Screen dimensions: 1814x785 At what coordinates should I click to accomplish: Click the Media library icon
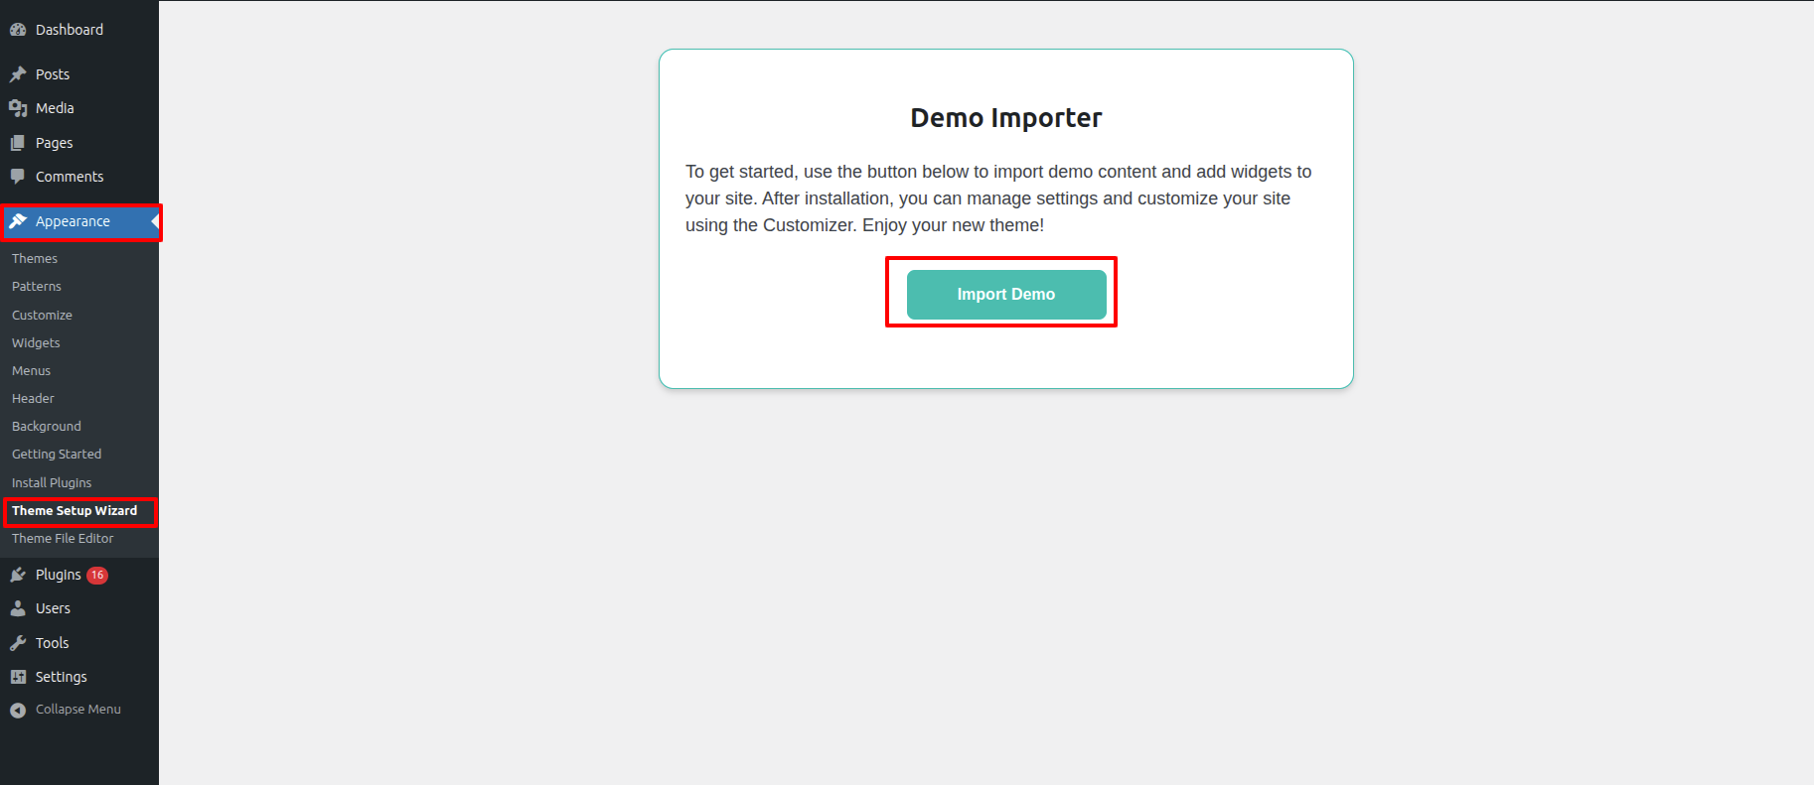click(x=18, y=108)
